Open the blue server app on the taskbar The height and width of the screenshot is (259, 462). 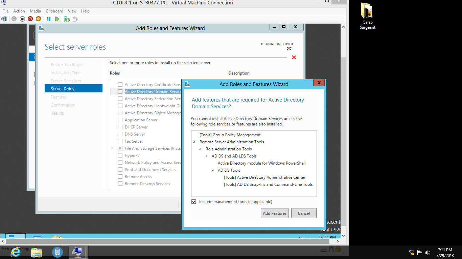tap(57, 252)
